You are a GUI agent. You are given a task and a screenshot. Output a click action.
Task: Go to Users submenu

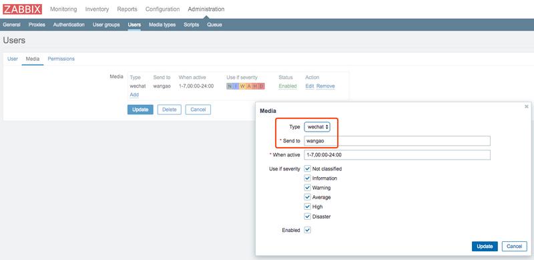click(134, 25)
